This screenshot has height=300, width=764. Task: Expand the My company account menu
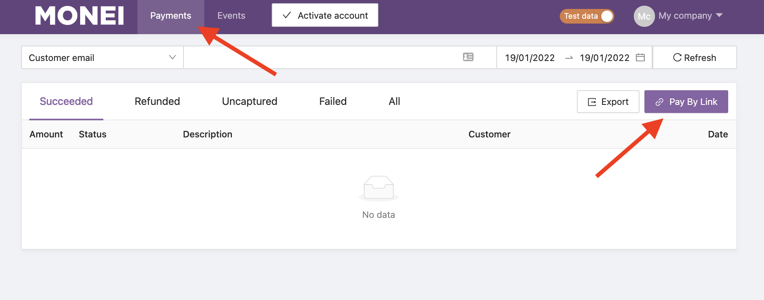pos(690,16)
